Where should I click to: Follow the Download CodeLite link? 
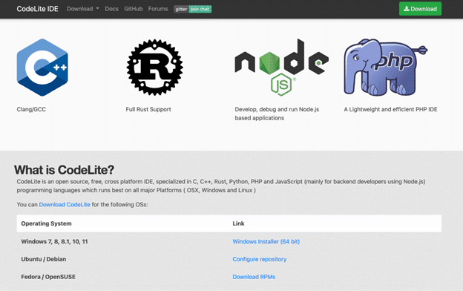[65, 204]
